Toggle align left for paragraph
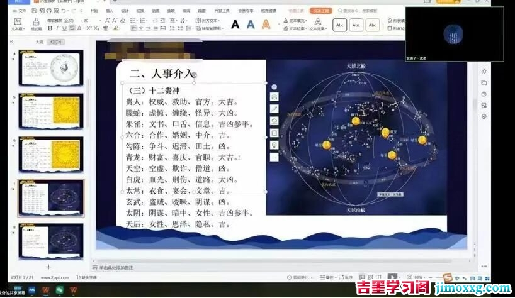Image resolution: width=515 pixels, height=298 pixels. click(133, 28)
